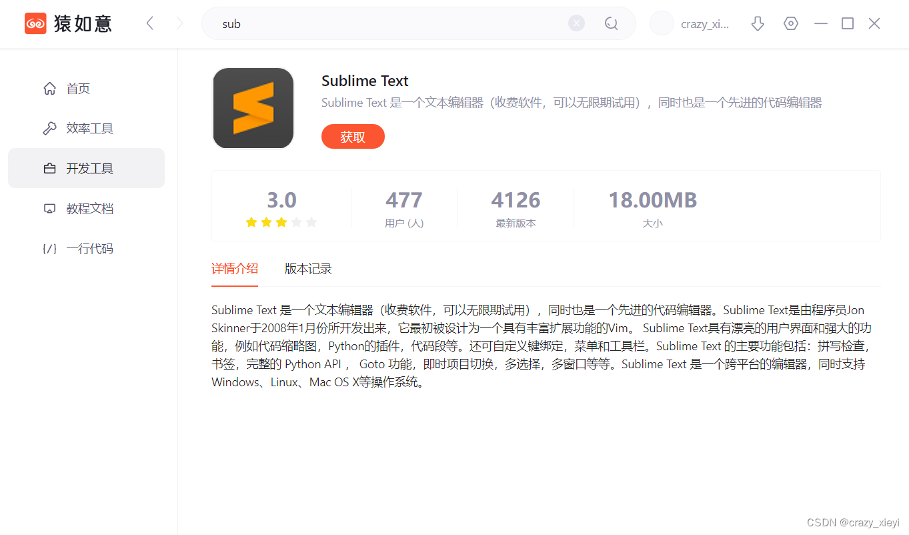Open 教程文档 in the sidebar
Viewport: 909px width, 535px height.
[x=86, y=208]
